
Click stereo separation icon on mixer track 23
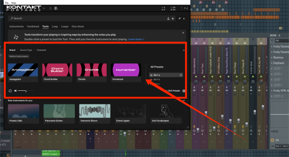[194, 90]
